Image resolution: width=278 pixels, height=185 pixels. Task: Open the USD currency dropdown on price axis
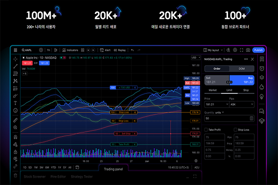[x=196, y=57]
